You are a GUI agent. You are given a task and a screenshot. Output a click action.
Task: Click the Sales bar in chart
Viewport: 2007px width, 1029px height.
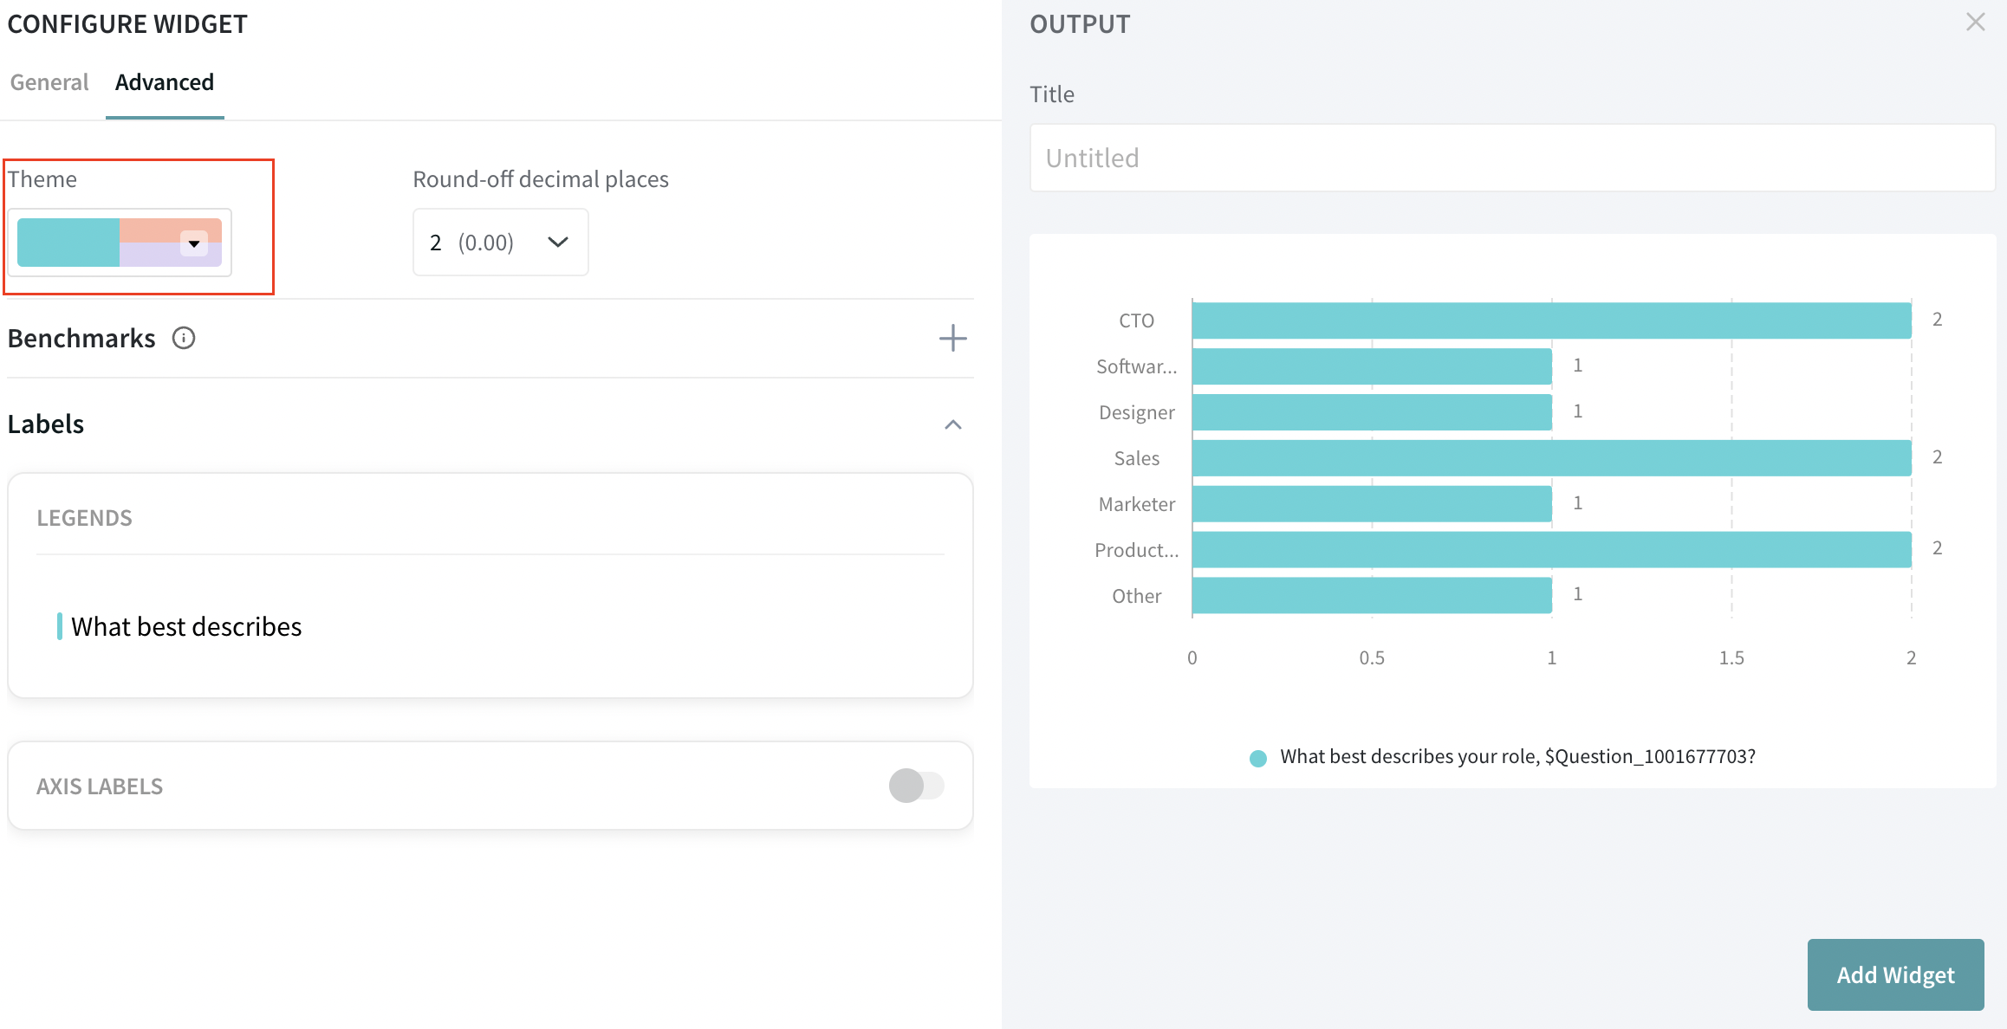coord(1551,458)
